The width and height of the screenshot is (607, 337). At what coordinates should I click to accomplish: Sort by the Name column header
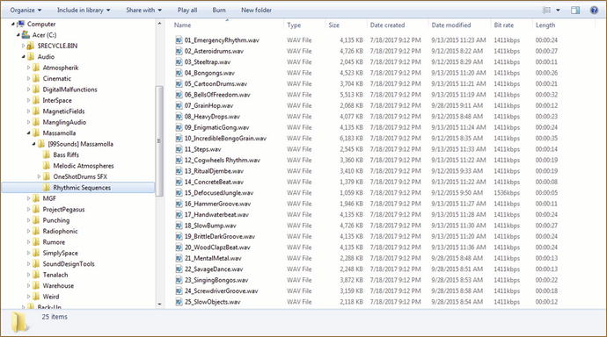click(182, 25)
